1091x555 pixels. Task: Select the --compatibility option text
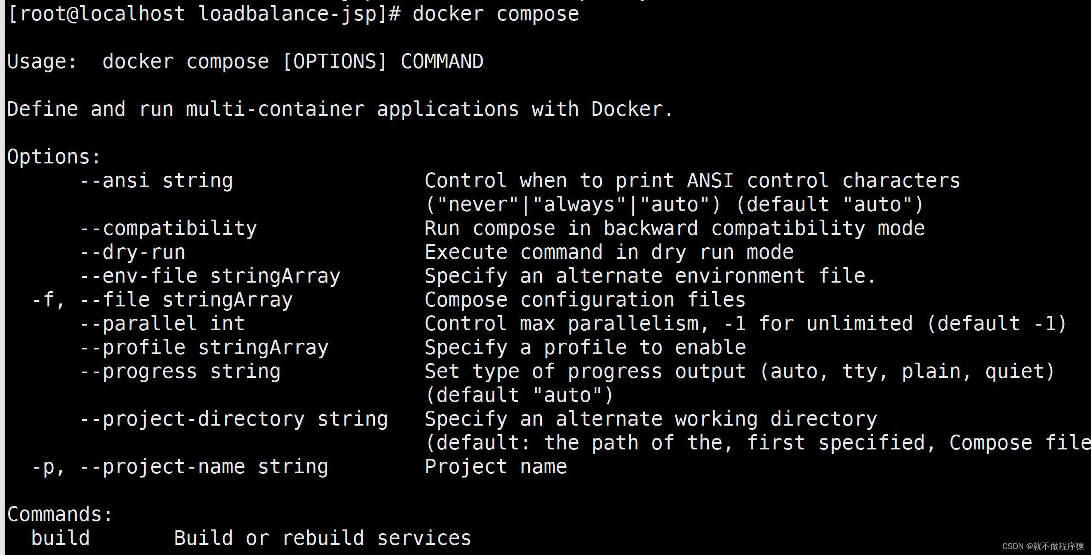[x=168, y=229]
